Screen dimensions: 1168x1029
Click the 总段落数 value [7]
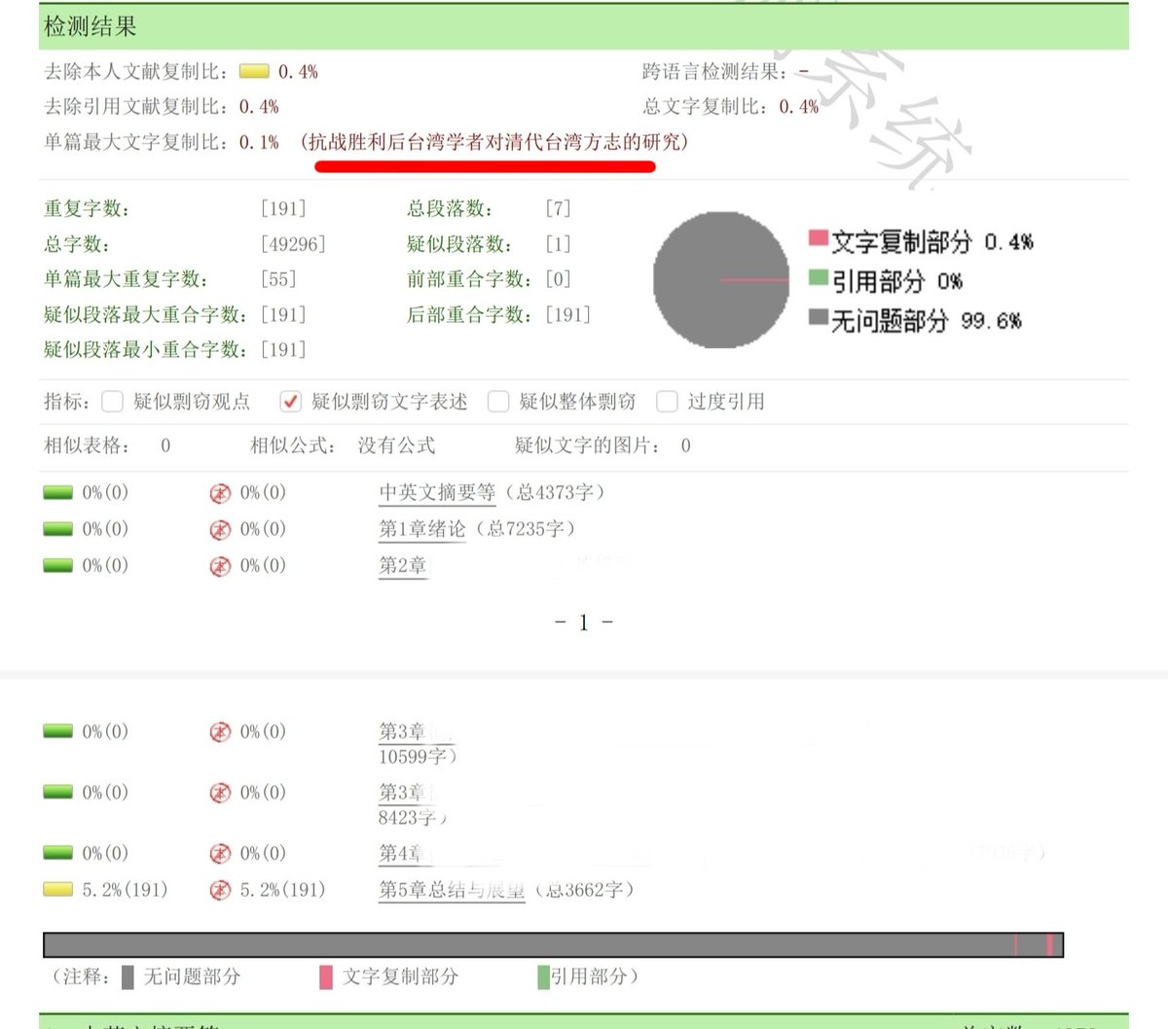click(x=558, y=209)
